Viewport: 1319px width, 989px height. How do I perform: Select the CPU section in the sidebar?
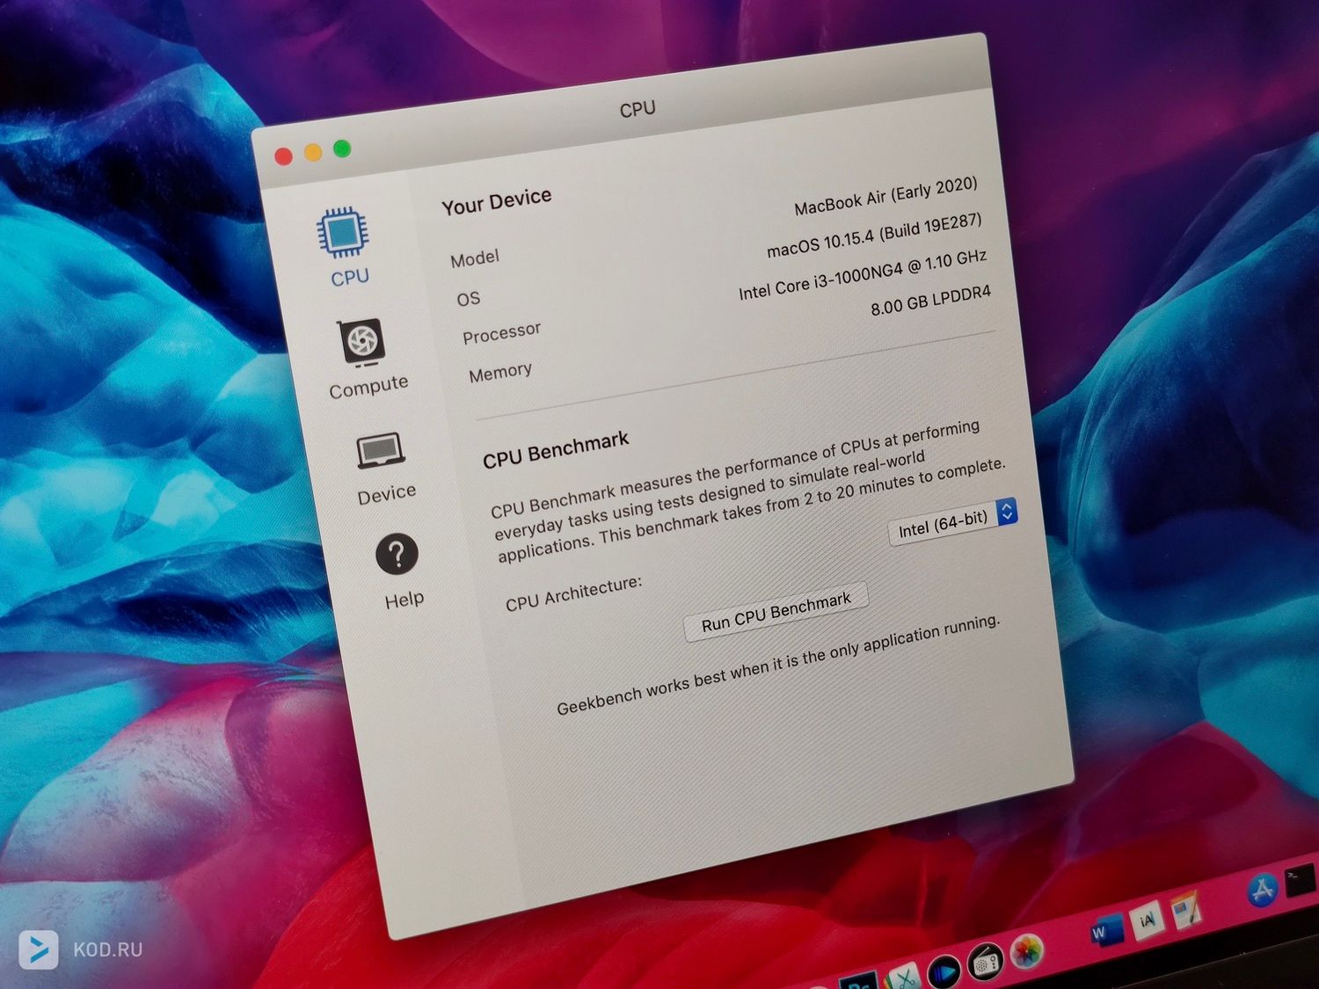tap(345, 248)
